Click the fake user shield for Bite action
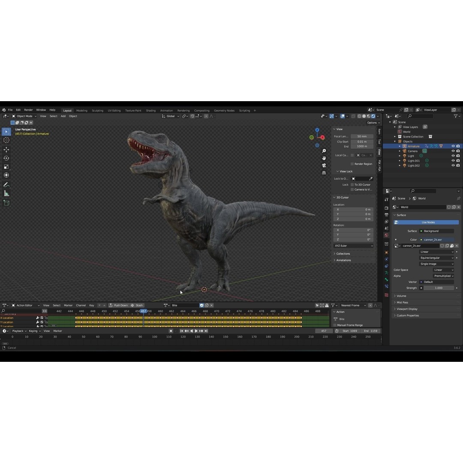The width and height of the screenshot is (463, 463). (201, 305)
